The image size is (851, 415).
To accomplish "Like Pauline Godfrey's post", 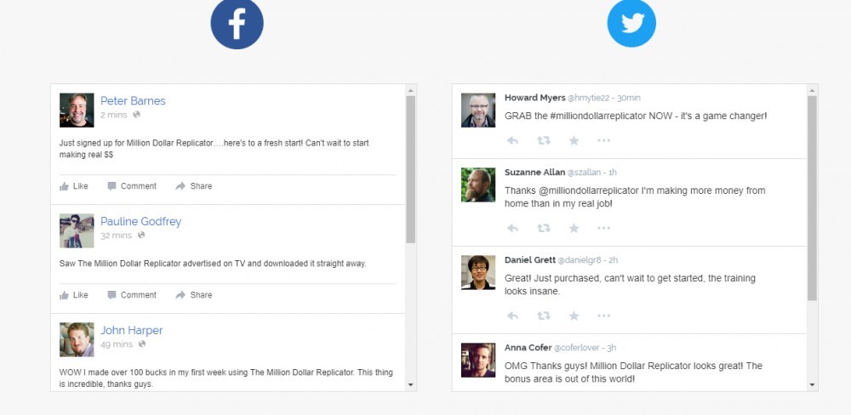I will tap(74, 295).
